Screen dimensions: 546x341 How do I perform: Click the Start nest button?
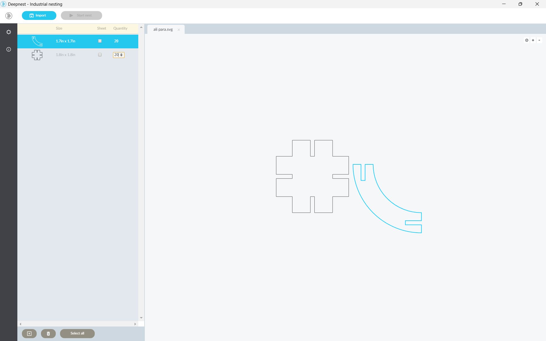(81, 15)
